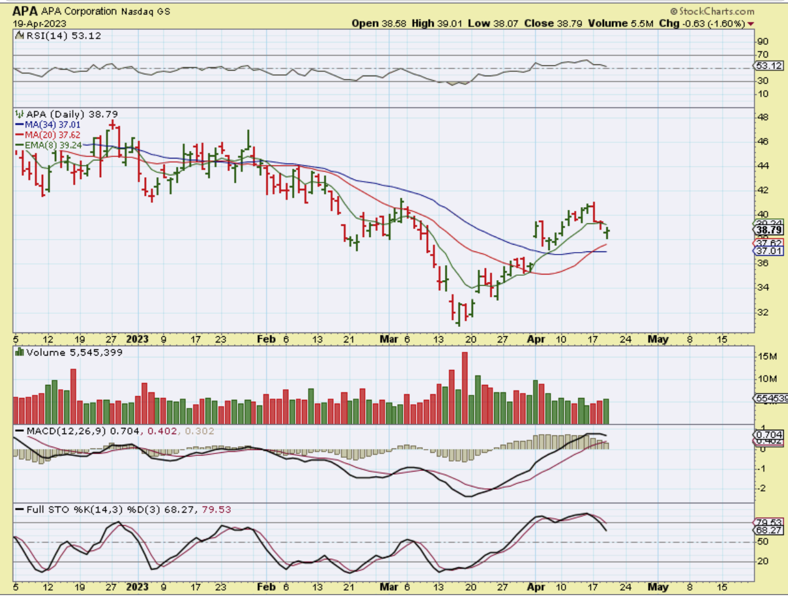The image size is (788, 597).
Task: Click the green EMA(8) line swatch
Action: pyautogui.click(x=19, y=145)
